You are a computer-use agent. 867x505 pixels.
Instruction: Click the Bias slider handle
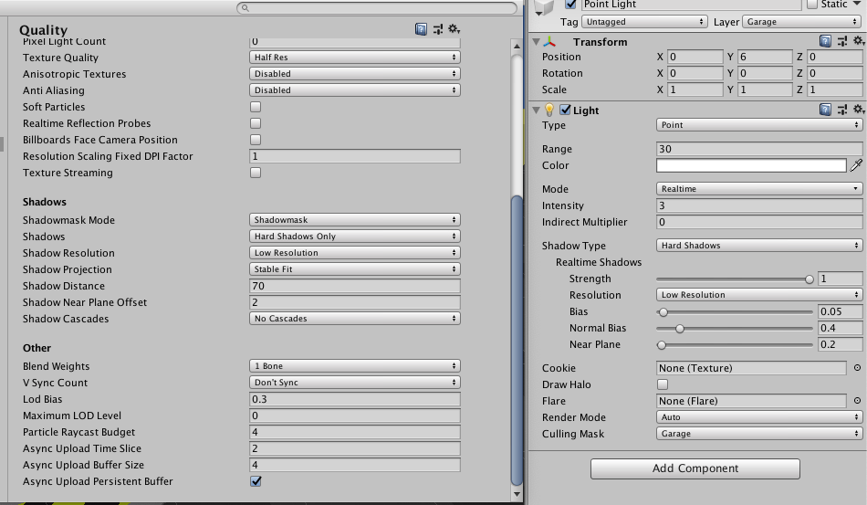663,312
